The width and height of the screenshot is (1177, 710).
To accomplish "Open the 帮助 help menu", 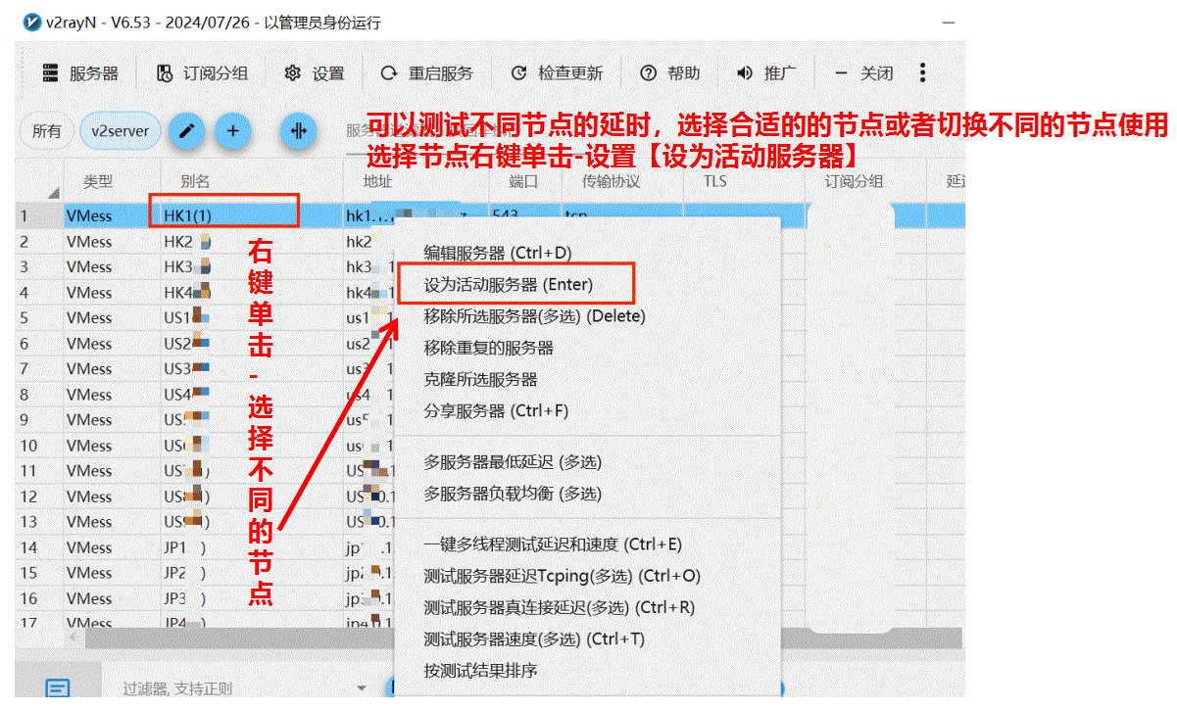I will tap(670, 73).
